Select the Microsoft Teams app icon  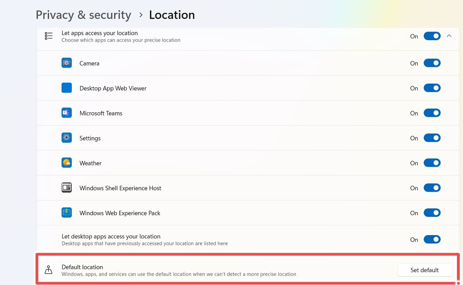click(x=66, y=113)
